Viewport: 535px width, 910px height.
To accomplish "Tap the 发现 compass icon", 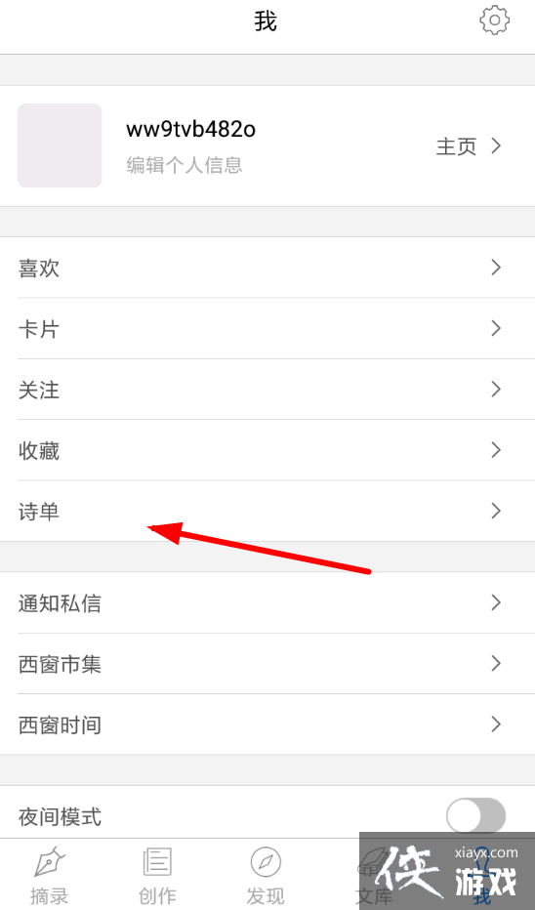I will click(x=266, y=862).
